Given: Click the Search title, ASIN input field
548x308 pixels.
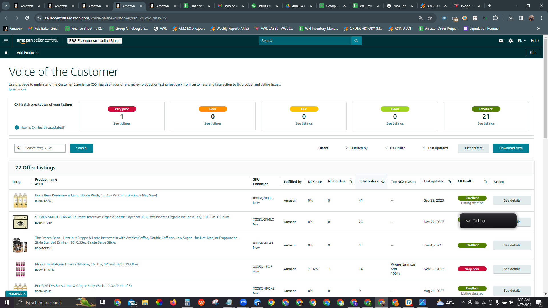Looking at the screenshot, I should (x=44, y=148).
